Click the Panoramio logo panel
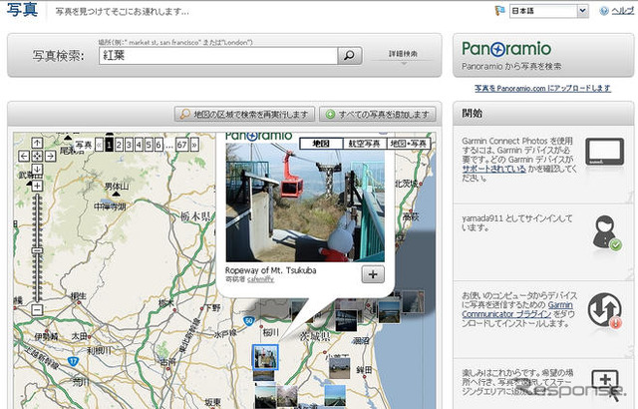This screenshot has height=409, width=638. [543, 55]
